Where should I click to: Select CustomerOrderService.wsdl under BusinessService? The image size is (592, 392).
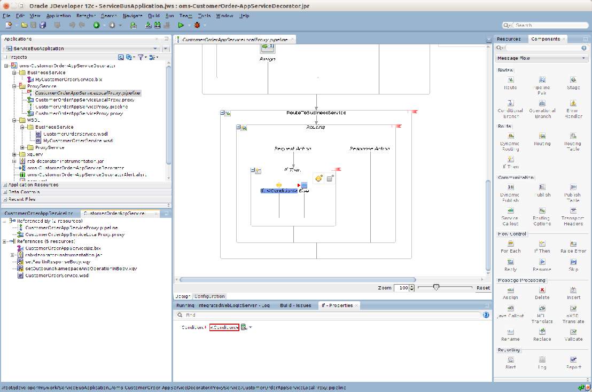pyautogui.click(x=75, y=134)
